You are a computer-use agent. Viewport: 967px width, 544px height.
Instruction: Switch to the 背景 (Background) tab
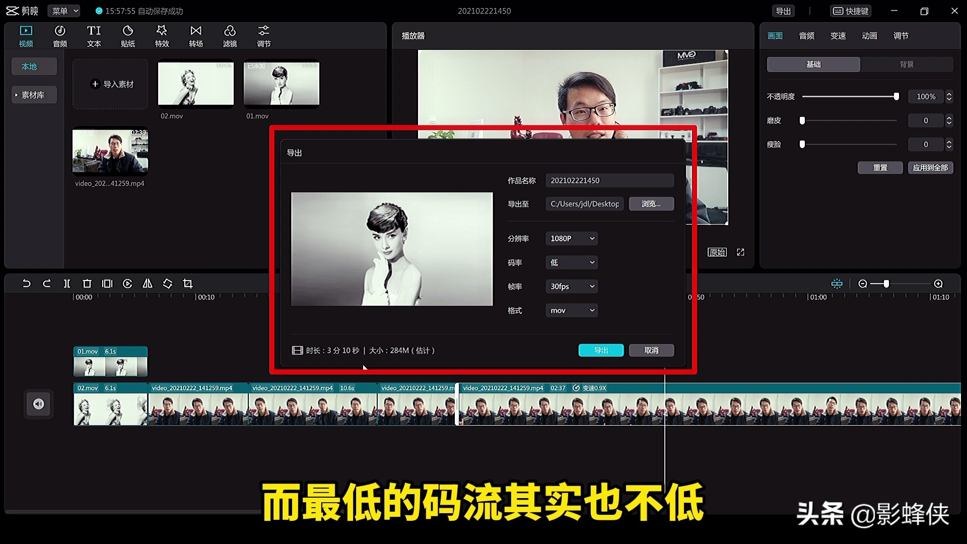point(907,64)
